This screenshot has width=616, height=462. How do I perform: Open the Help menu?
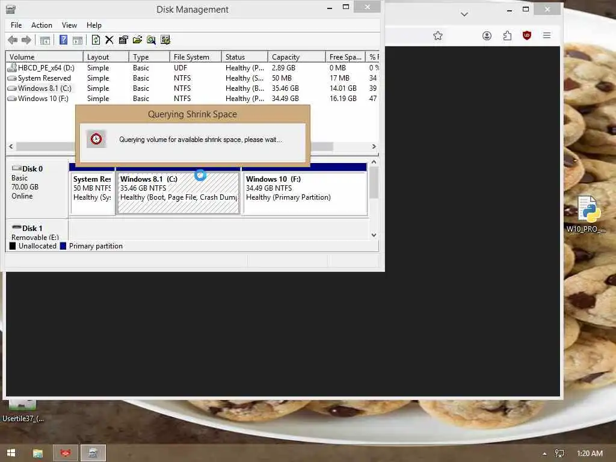pyautogui.click(x=94, y=25)
